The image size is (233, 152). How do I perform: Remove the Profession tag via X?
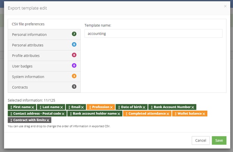[x=111, y=107]
